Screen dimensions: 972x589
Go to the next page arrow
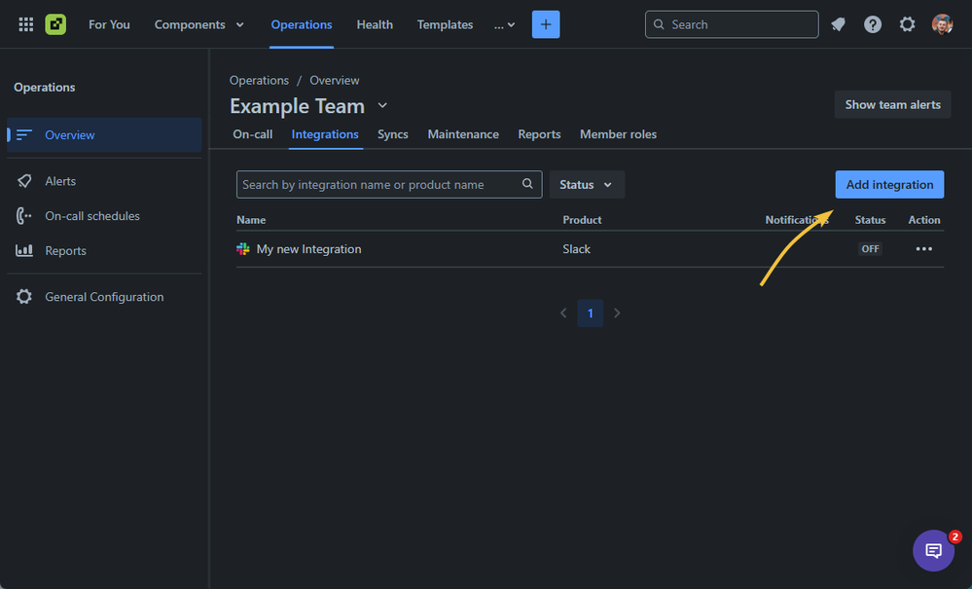pyautogui.click(x=617, y=313)
